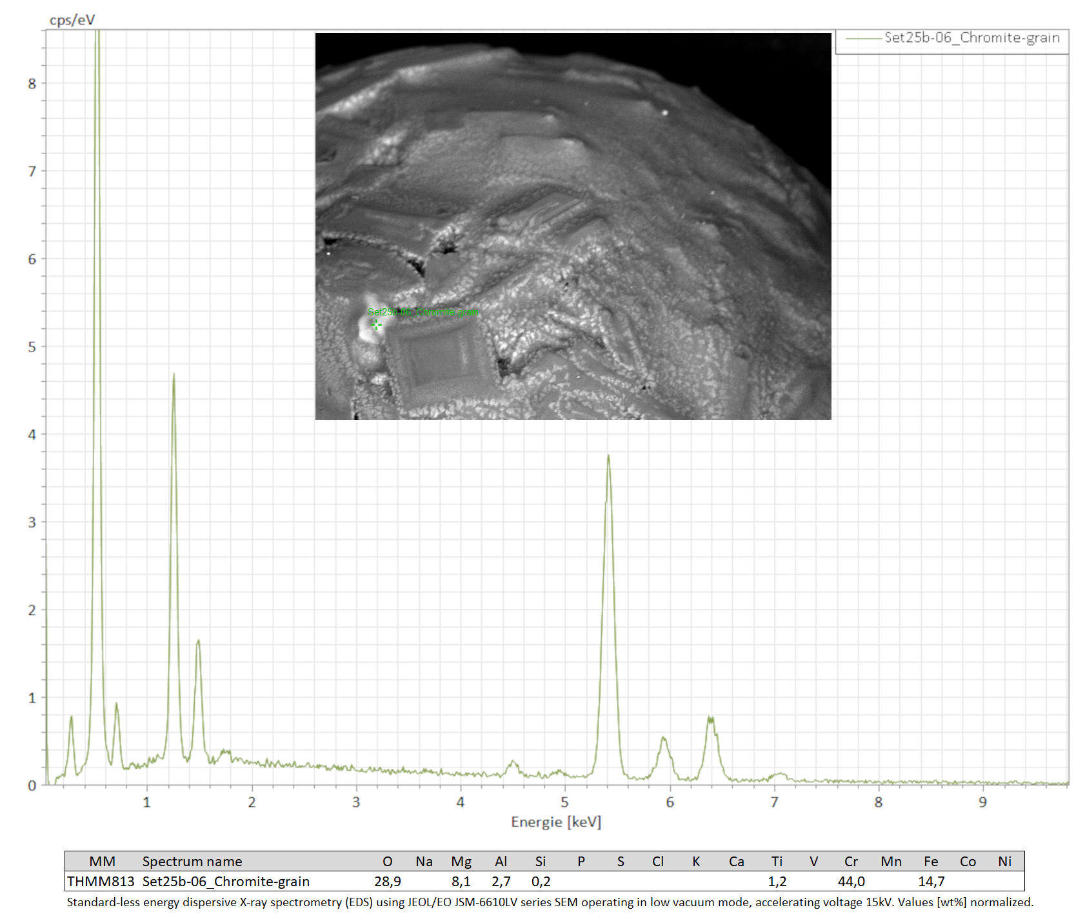
Task: Click the green crosshair marker on SEM image
Action: [377, 324]
